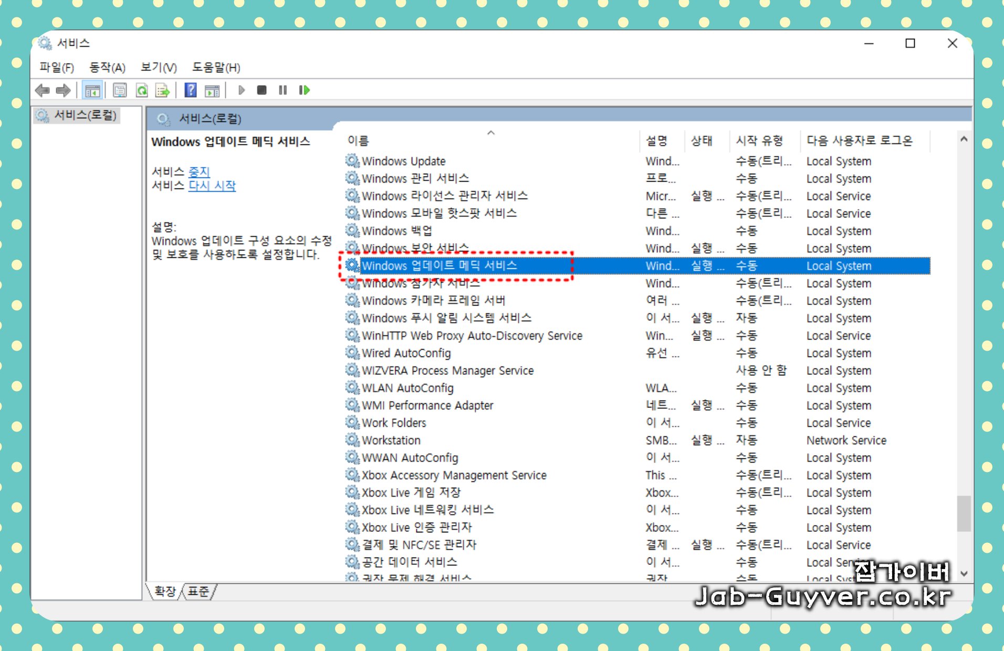
Task: Click the Restart Service icon
Action: (304, 90)
